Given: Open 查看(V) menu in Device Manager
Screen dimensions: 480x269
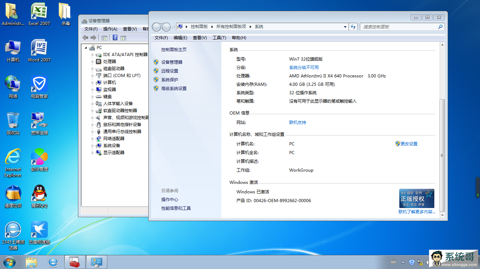Looking at the screenshot, I should [130, 29].
